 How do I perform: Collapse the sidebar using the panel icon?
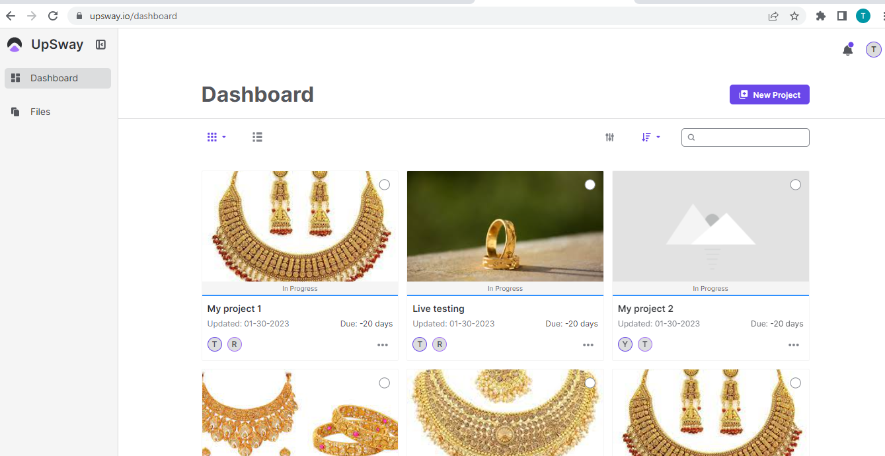100,45
